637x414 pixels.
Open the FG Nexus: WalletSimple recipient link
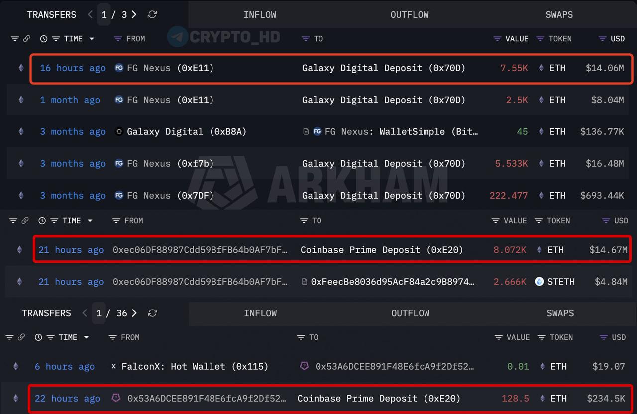(402, 131)
